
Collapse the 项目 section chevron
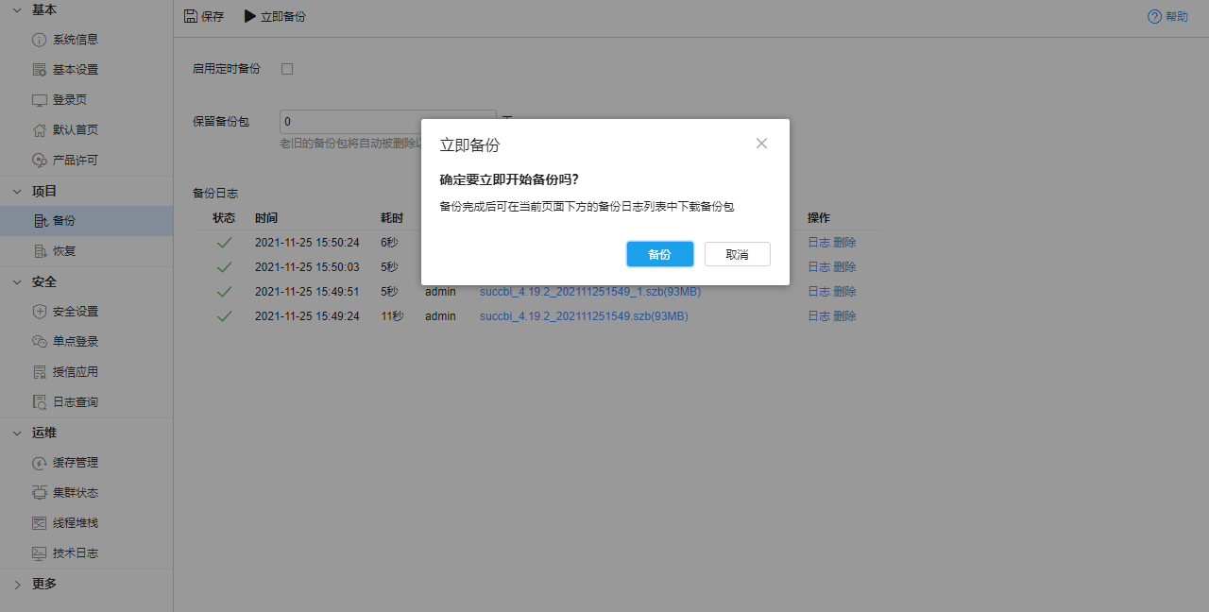pyautogui.click(x=17, y=191)
